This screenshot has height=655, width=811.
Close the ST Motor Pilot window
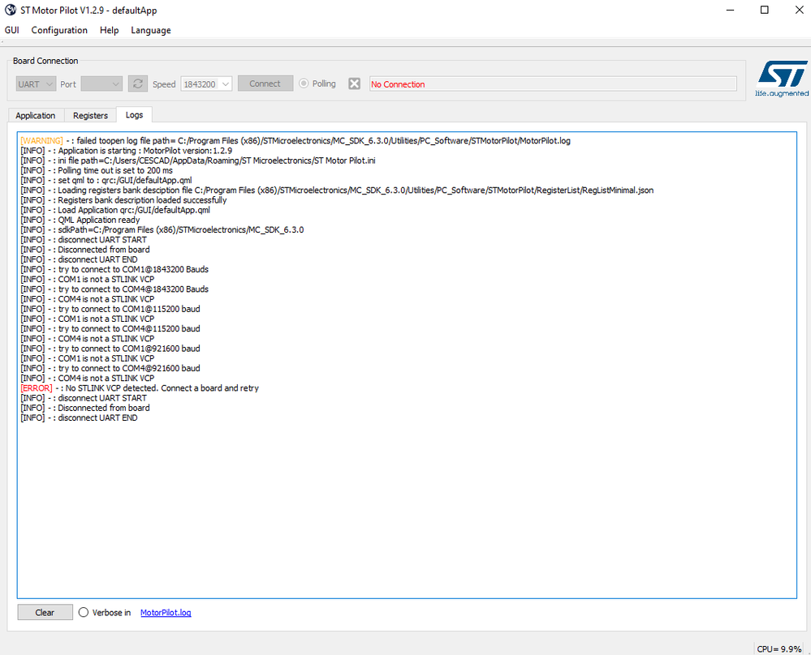(799, 10)
